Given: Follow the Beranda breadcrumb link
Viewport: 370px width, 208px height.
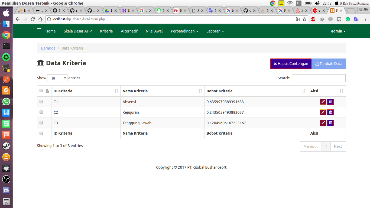Looking at the screenshot, I should [48, 48].
